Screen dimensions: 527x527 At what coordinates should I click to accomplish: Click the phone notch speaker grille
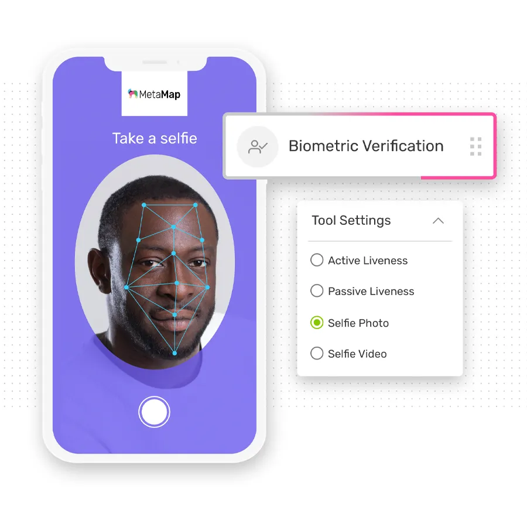pyautogui.click(x=155, y=62)
